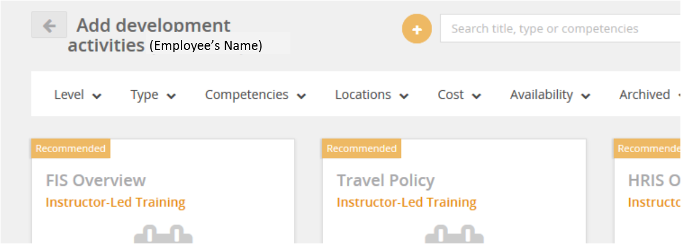This screenshot has height=244, width=681.
Task: Click the calendar icon on Travel Policy card
Action: tap(454, 234)
